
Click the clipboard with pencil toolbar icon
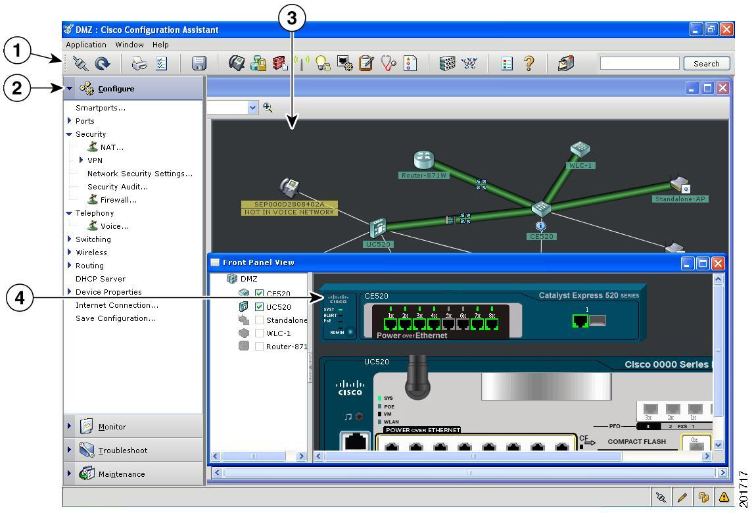pyautogui.click(x=366, y=63)
